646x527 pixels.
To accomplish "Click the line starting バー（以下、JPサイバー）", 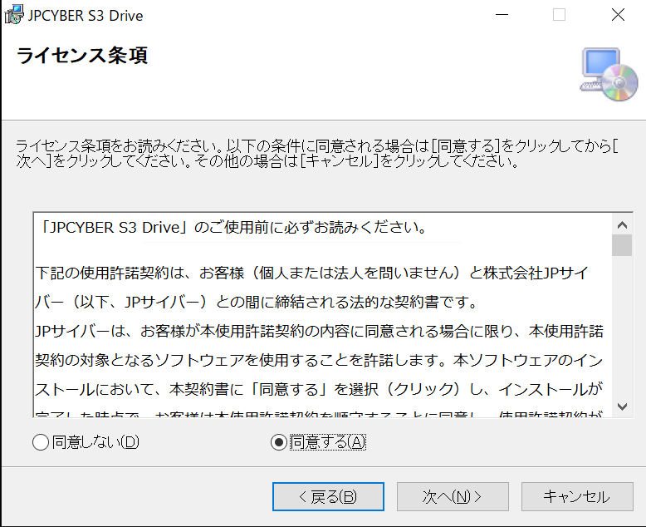I will tap(257, 303).
